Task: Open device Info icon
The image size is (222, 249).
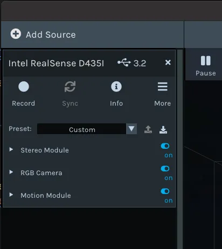Action: (x=116, y=87)
